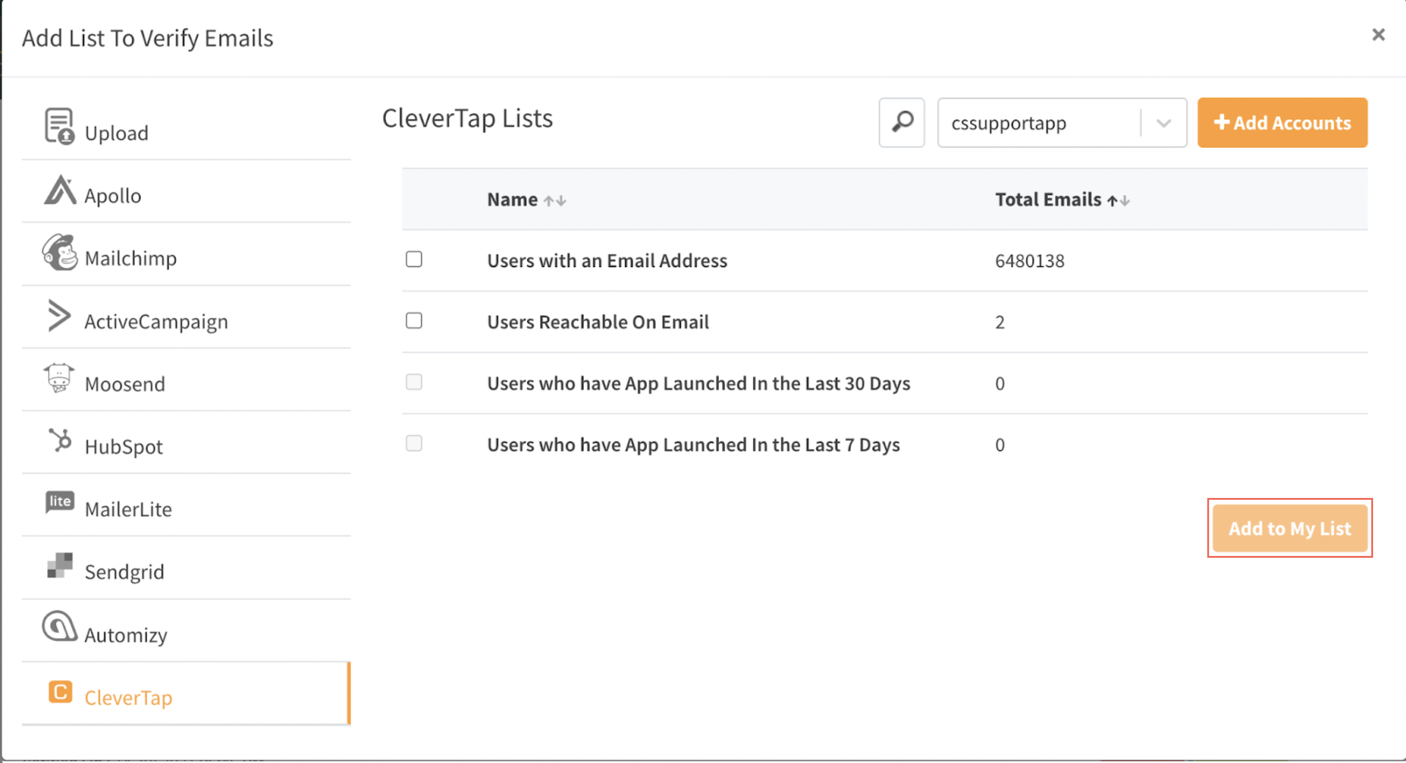
Task: Click the Add Accounts button
Action: click(x=1282, y=123)
